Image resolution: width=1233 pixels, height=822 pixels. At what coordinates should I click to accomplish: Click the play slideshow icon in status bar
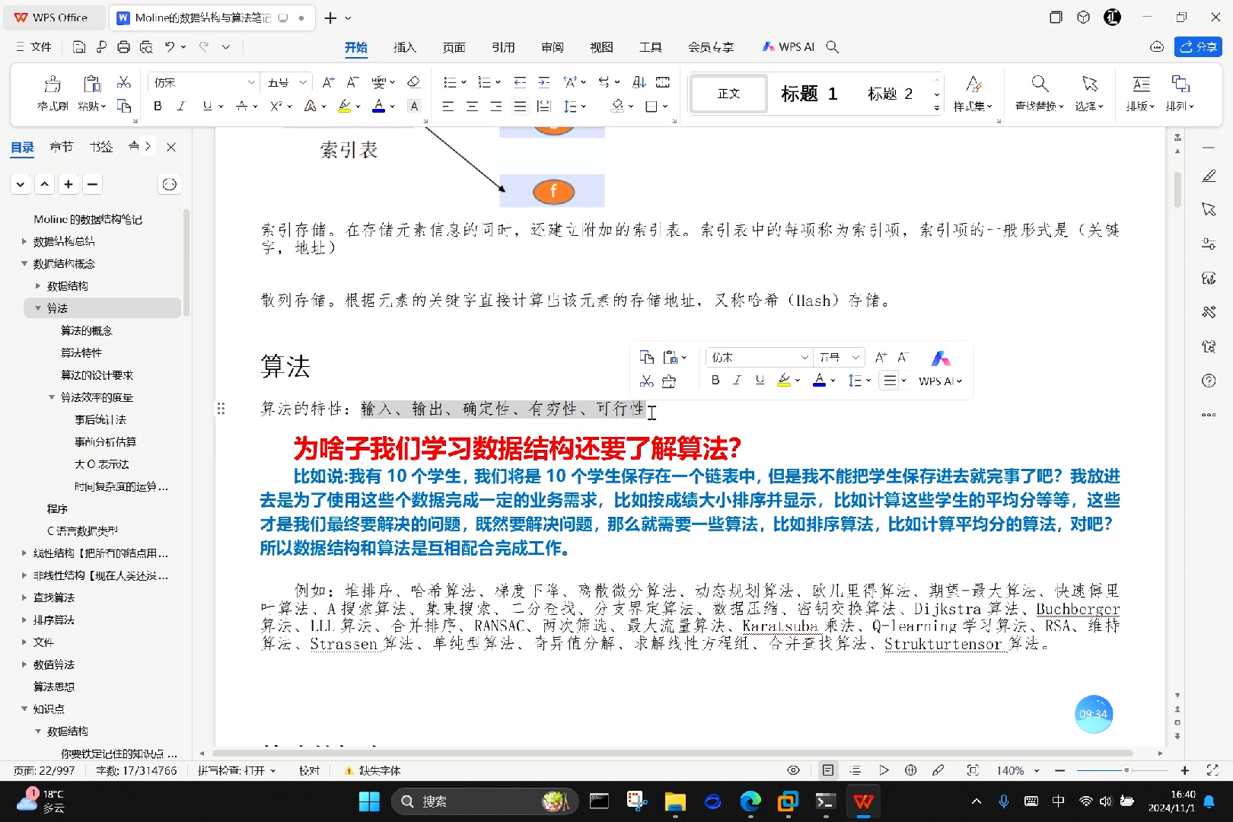pyautogui.click(x=883, y=770)
